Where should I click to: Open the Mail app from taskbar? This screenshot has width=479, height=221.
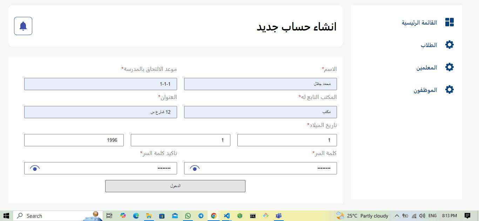[175, 216]
